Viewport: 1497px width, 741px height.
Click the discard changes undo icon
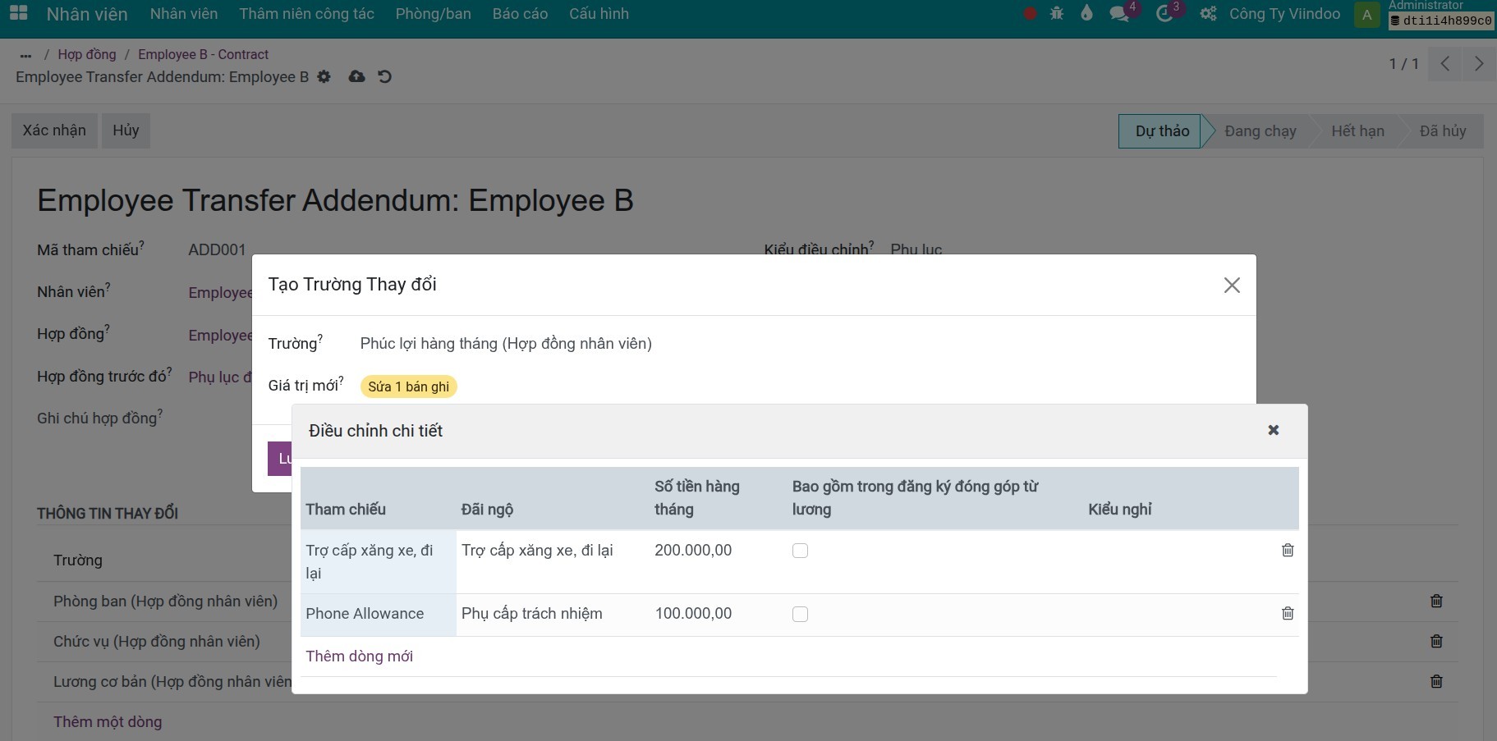point(384,76)
